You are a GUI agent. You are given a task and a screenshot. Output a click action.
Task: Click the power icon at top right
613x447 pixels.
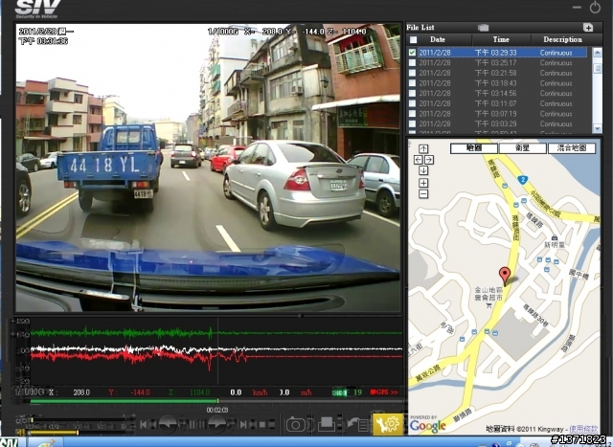pos(595,8)
